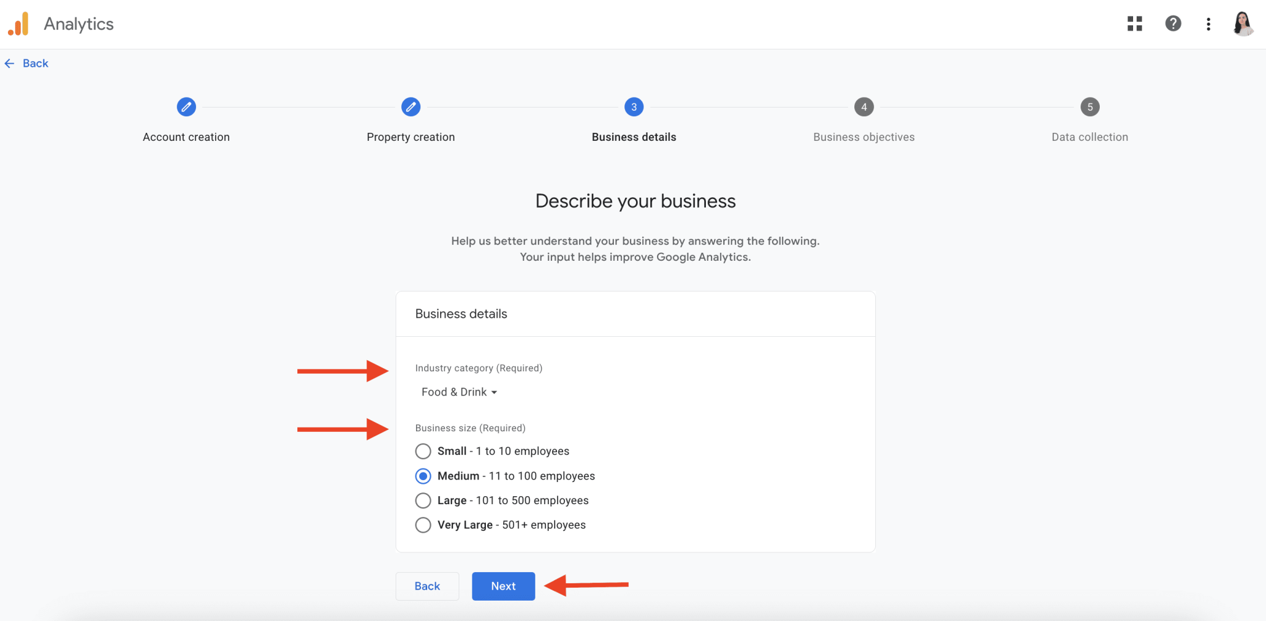The width and height of the screenshot is (1266, 621).
Task: Click the Account creation step label
Action: [x=186, y=137]
